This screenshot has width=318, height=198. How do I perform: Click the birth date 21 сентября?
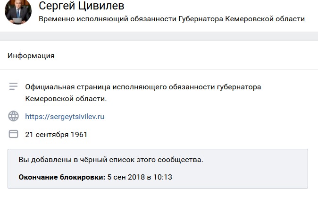pos(47,135)
